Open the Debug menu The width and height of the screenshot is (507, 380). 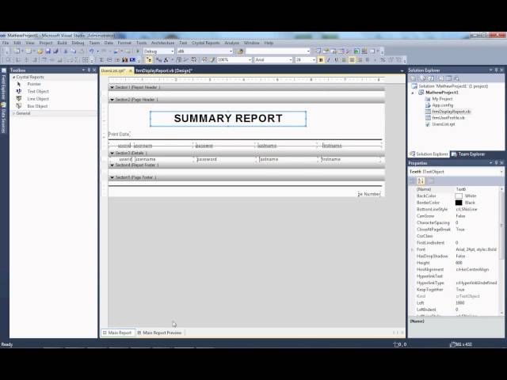click(x=78, y=43)
